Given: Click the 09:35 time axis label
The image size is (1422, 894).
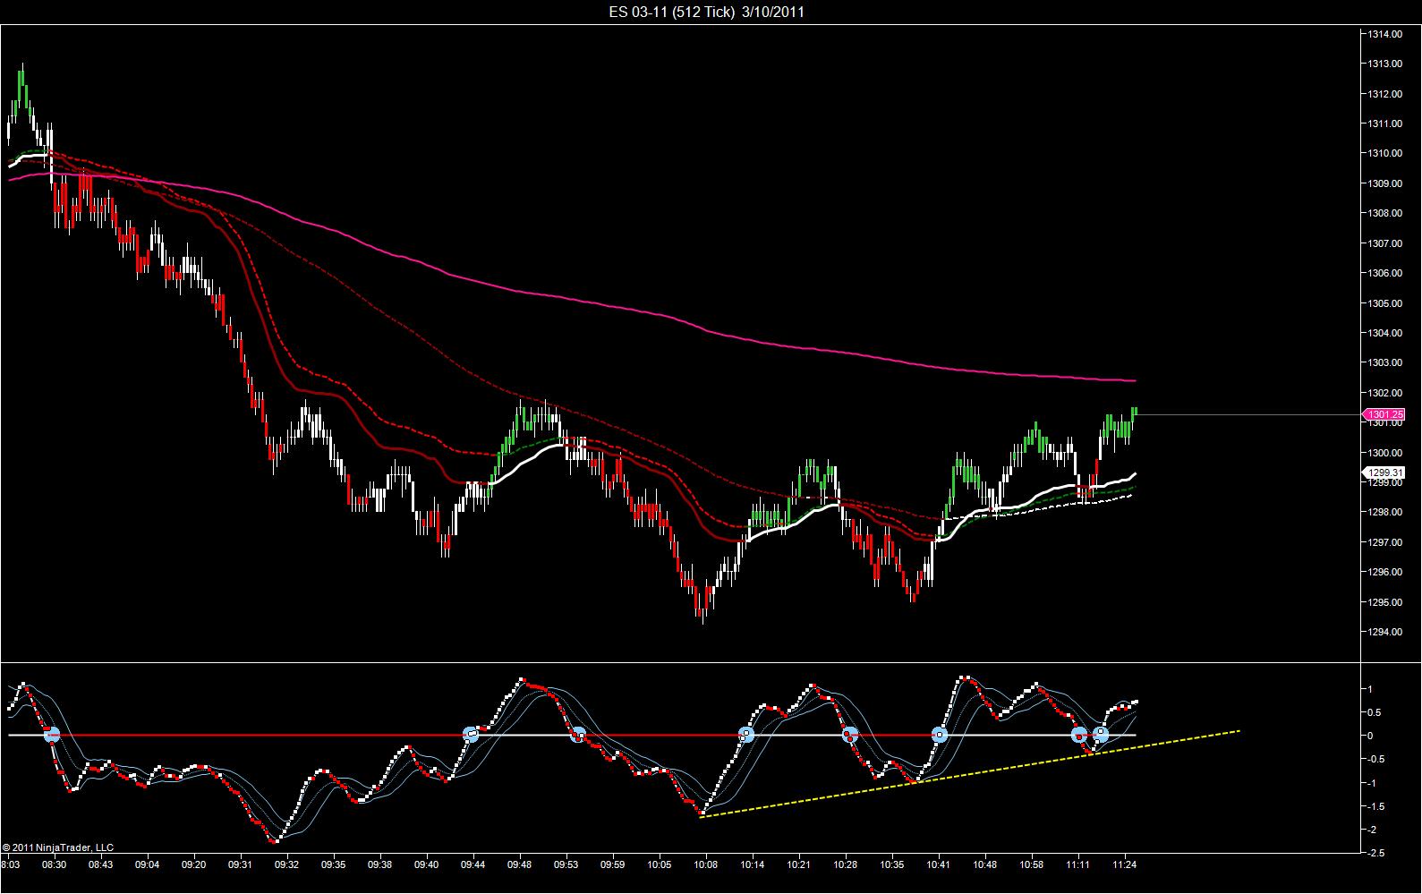Looking at the screenshot, I should coord(333,865).
